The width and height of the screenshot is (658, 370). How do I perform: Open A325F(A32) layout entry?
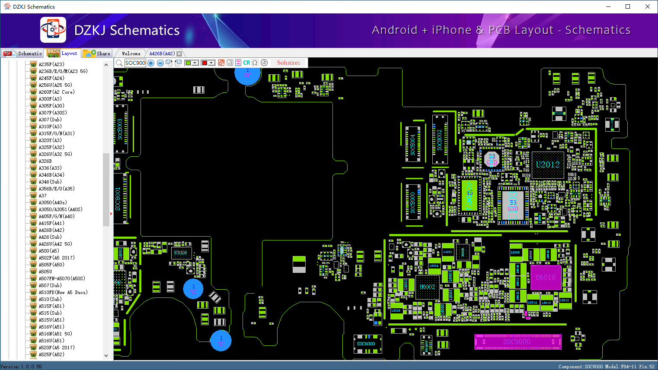tap(51, 147)
